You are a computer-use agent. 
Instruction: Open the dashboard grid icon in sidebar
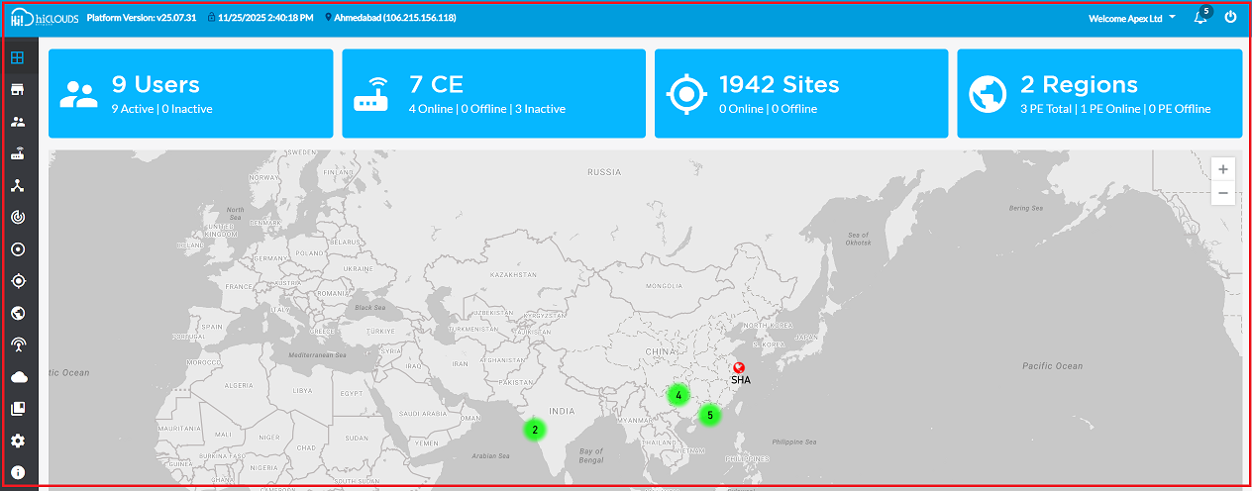(x=18, y=56)
